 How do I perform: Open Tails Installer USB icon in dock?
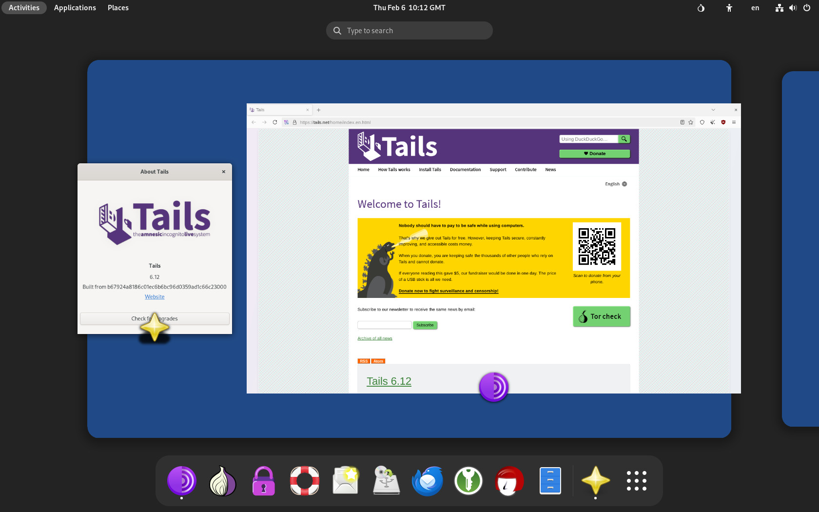click(x=387, y=481)
